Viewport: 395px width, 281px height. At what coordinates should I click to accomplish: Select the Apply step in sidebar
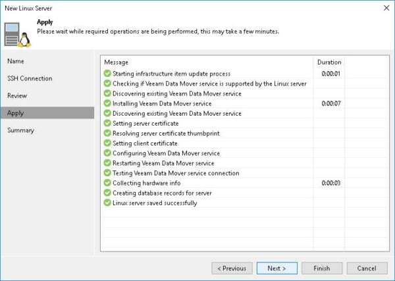click(16, 113)
